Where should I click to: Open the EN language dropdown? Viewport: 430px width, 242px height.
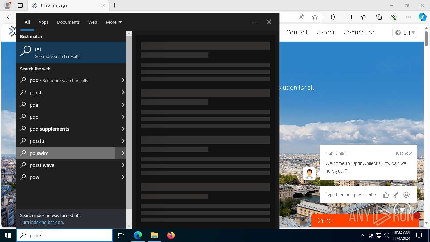pos(405,33)
